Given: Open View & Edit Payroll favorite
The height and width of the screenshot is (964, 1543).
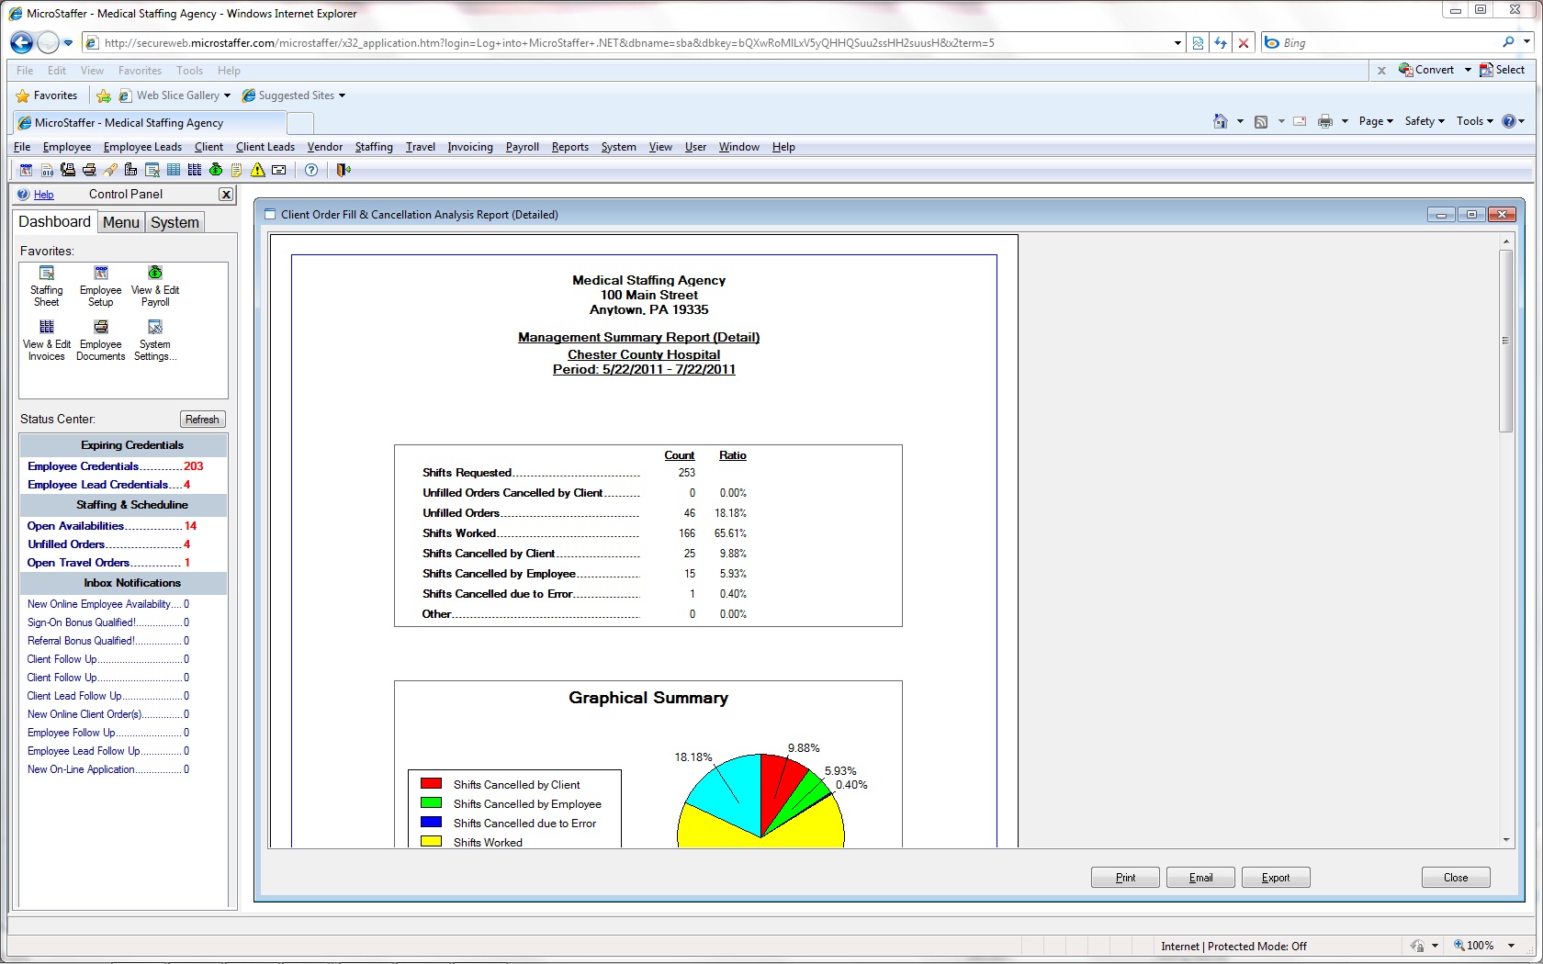Looking at the screenshot, I should 155,286.
